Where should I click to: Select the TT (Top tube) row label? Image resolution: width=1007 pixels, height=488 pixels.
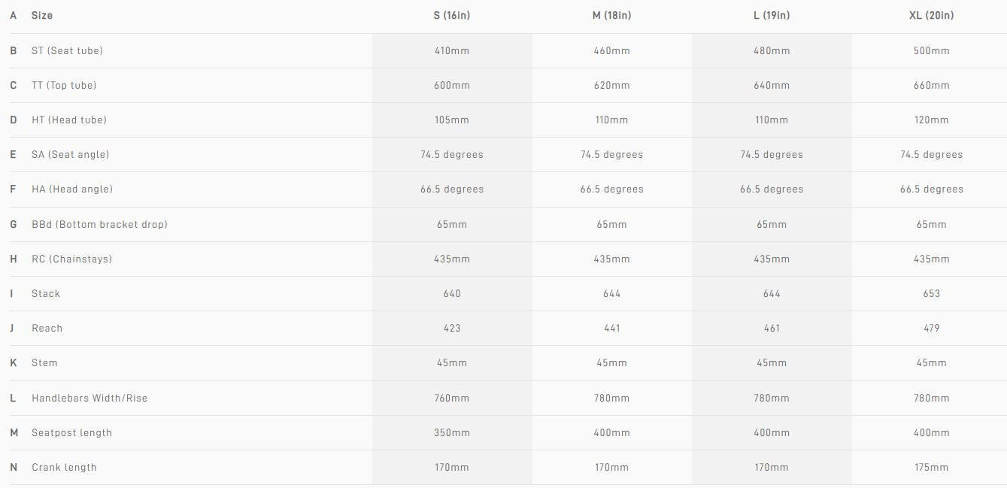[64, 86]
